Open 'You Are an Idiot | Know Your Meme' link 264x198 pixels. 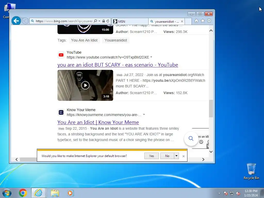click(x=98, y=122)
